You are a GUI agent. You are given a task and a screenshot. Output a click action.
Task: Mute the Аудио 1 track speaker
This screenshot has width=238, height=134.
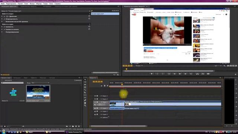[x=95, y=108]
